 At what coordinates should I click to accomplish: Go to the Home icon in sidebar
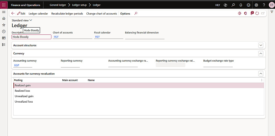pos(4,18)
